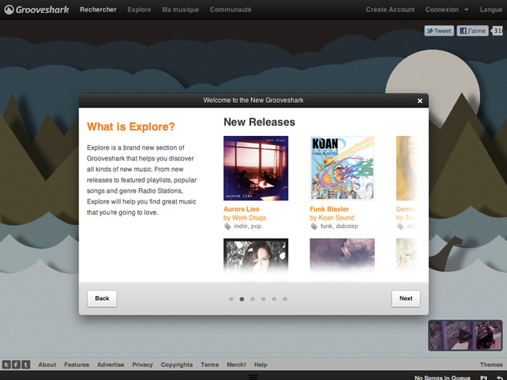Open the Privacy footer link

[142, 365]
